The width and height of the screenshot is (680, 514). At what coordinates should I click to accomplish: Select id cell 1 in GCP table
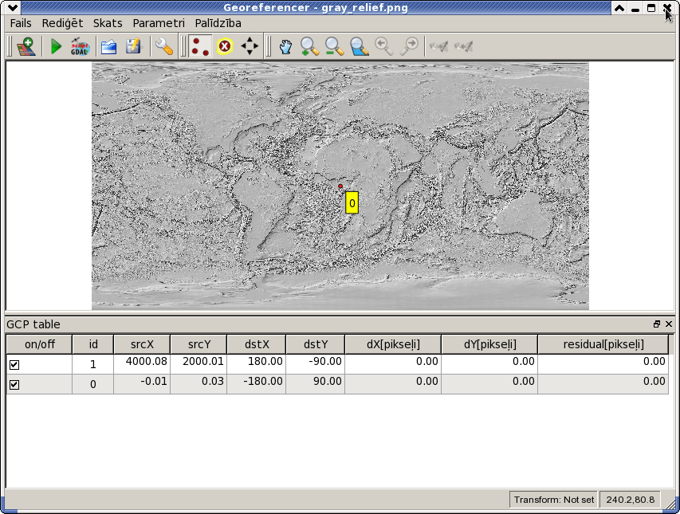92,364
